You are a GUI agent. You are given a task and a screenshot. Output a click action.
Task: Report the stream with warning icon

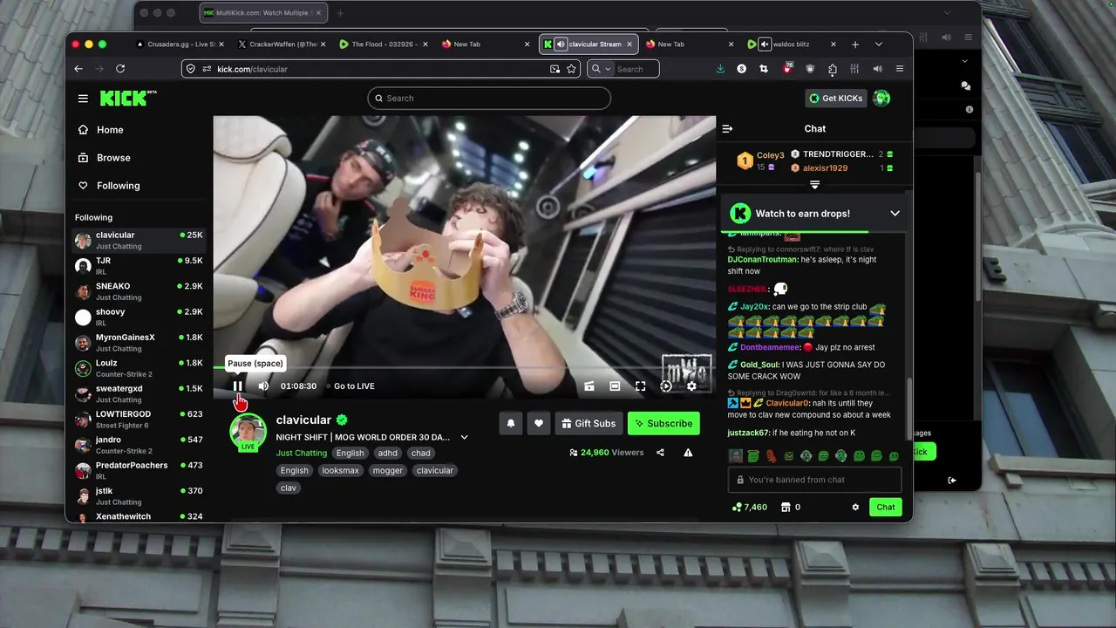[688, 453]
